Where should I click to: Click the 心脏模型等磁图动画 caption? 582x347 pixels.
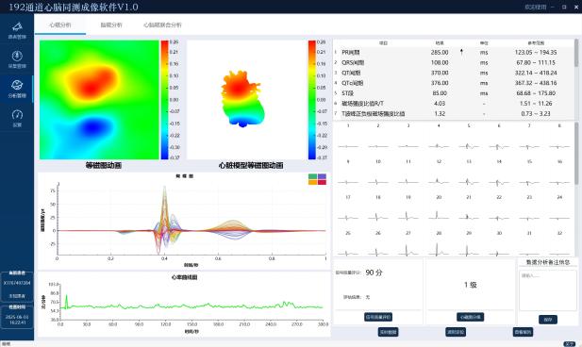click(251, 166)
